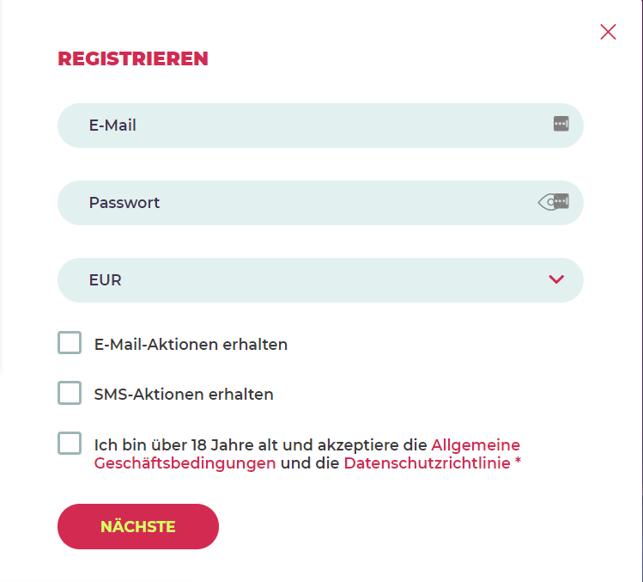
Task: Click the password manager icon in E-Mail field
Action: [561, 124]
